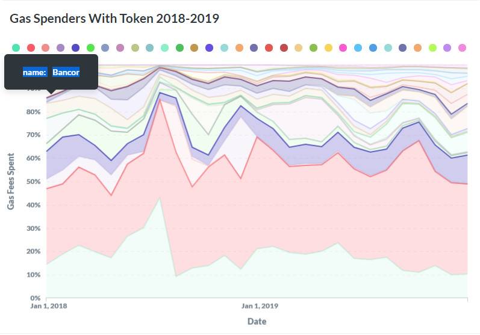This screenshot has height=335, width=480.
Task: Toggle the fourth legend dot, light purple
Action: tap(60, 48)
